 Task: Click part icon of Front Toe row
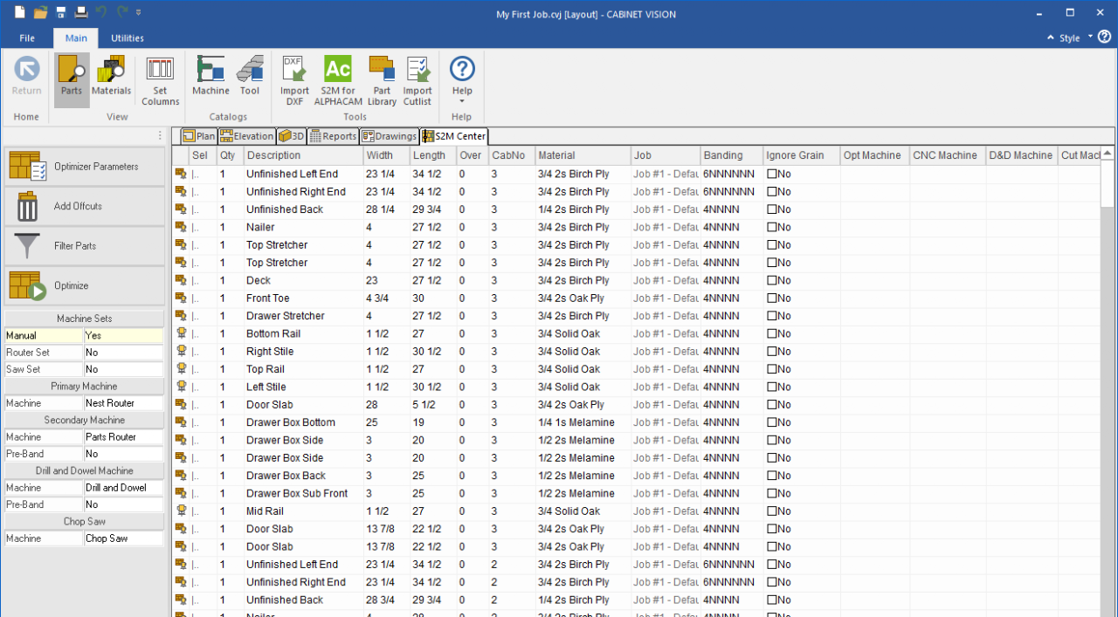180,298
